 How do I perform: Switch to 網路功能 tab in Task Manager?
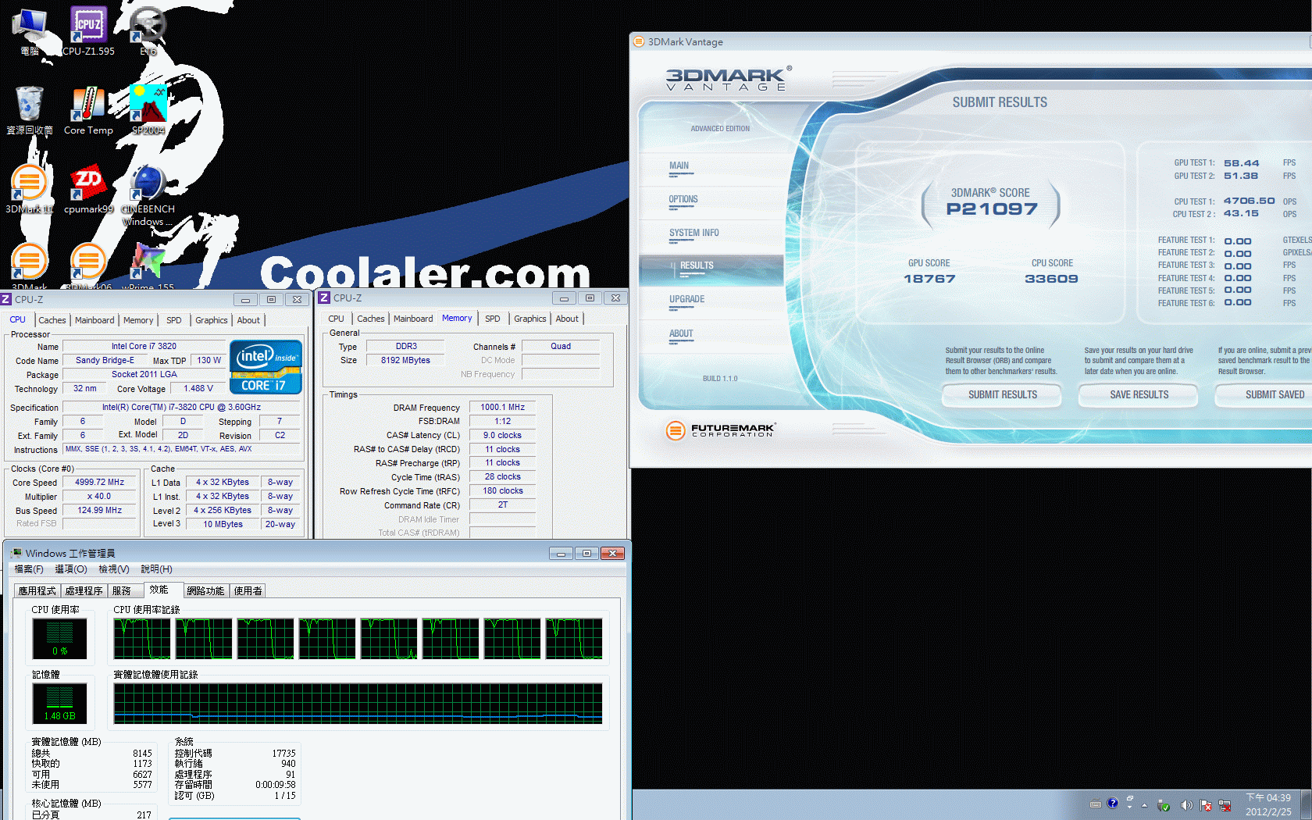(206, 590)
